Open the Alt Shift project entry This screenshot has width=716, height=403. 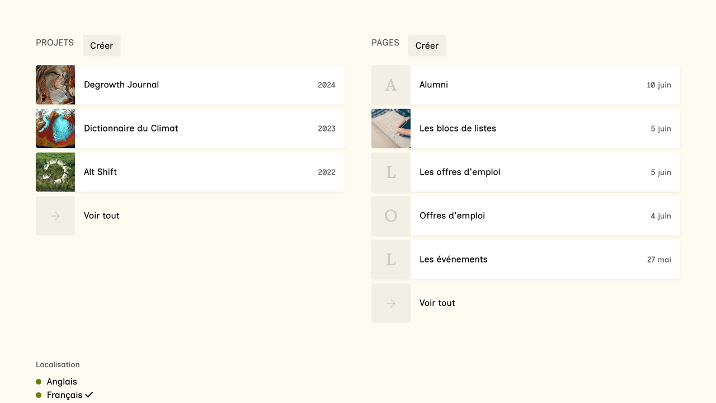tap(101, 172)
